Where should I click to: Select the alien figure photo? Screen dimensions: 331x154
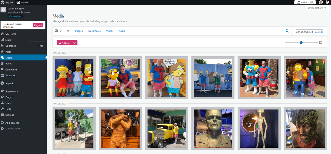[259, 128]
